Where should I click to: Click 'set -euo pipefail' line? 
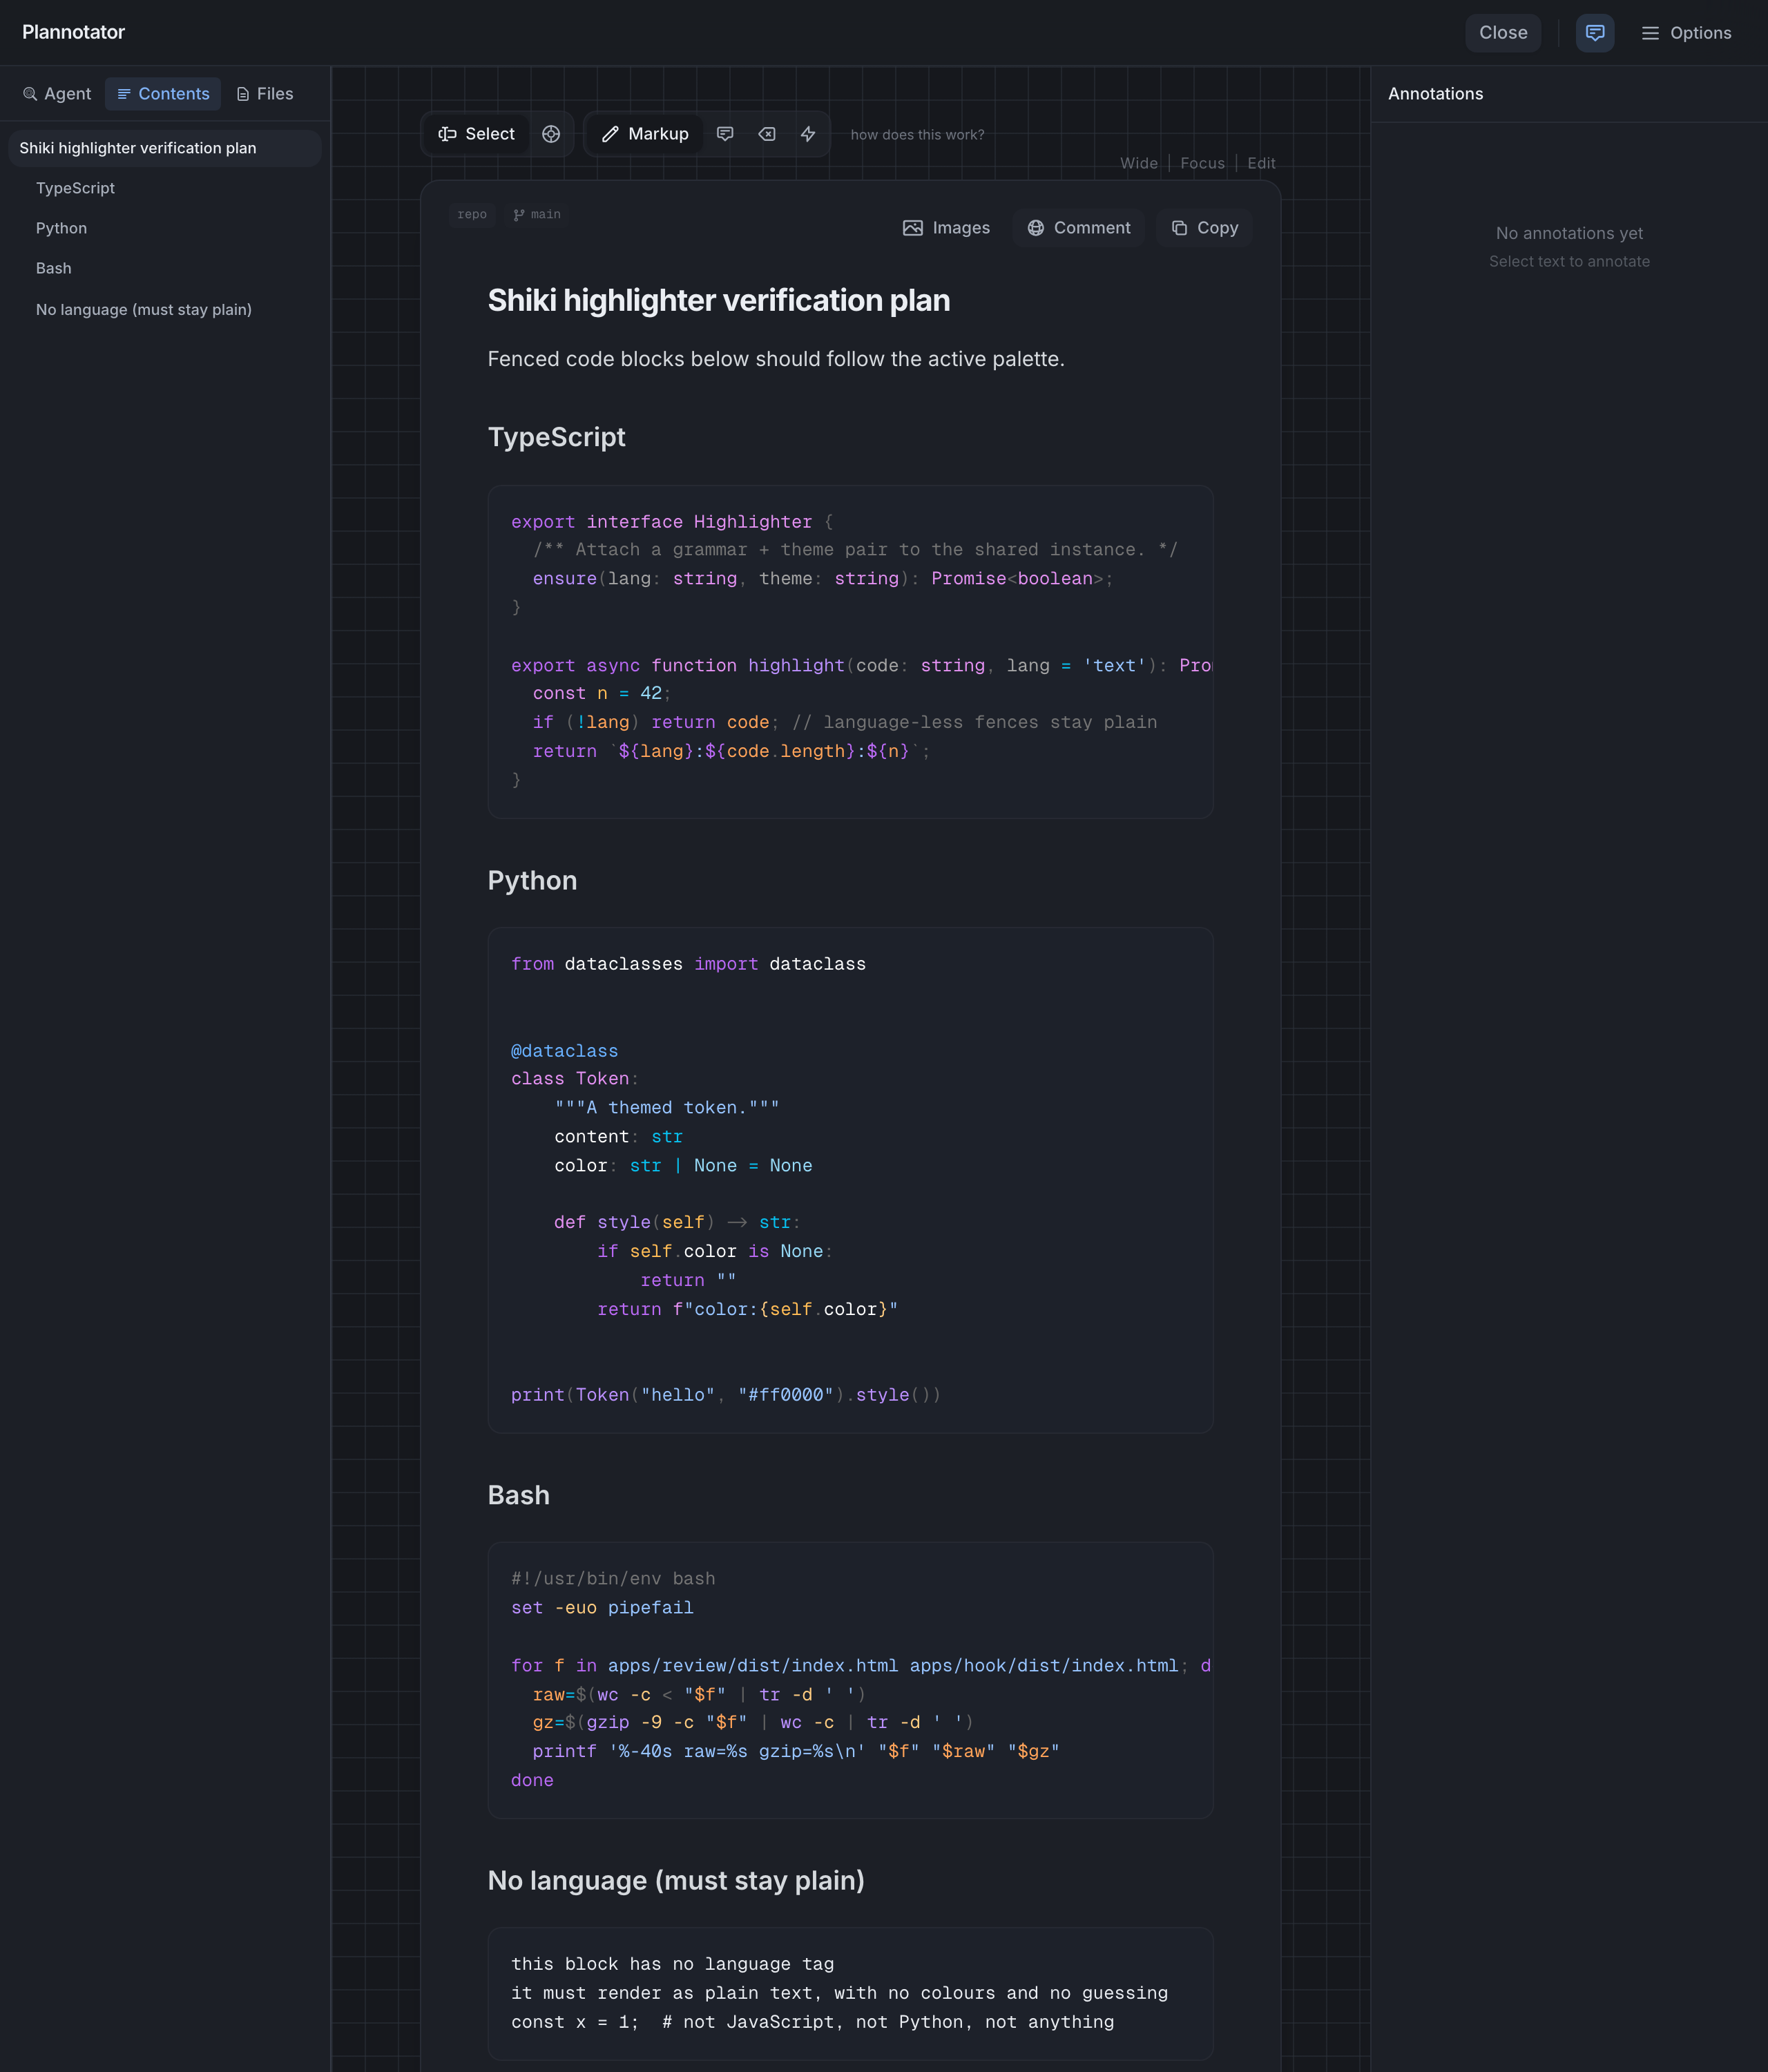click(602, 1608)
